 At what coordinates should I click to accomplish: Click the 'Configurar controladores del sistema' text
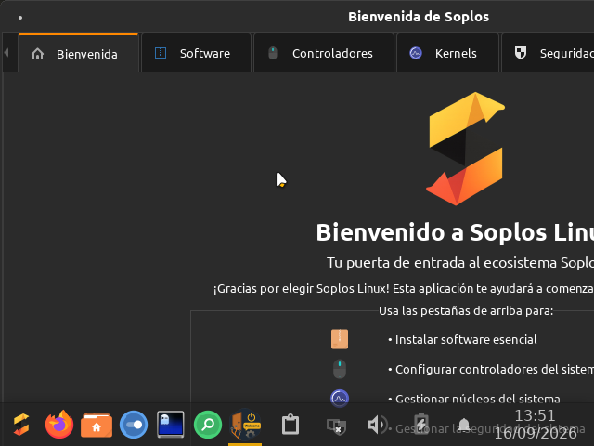[495, 369]
